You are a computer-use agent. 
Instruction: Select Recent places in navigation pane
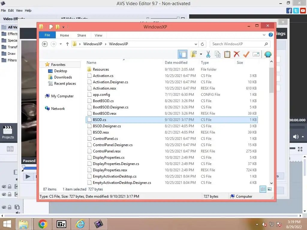coord(65,84)
